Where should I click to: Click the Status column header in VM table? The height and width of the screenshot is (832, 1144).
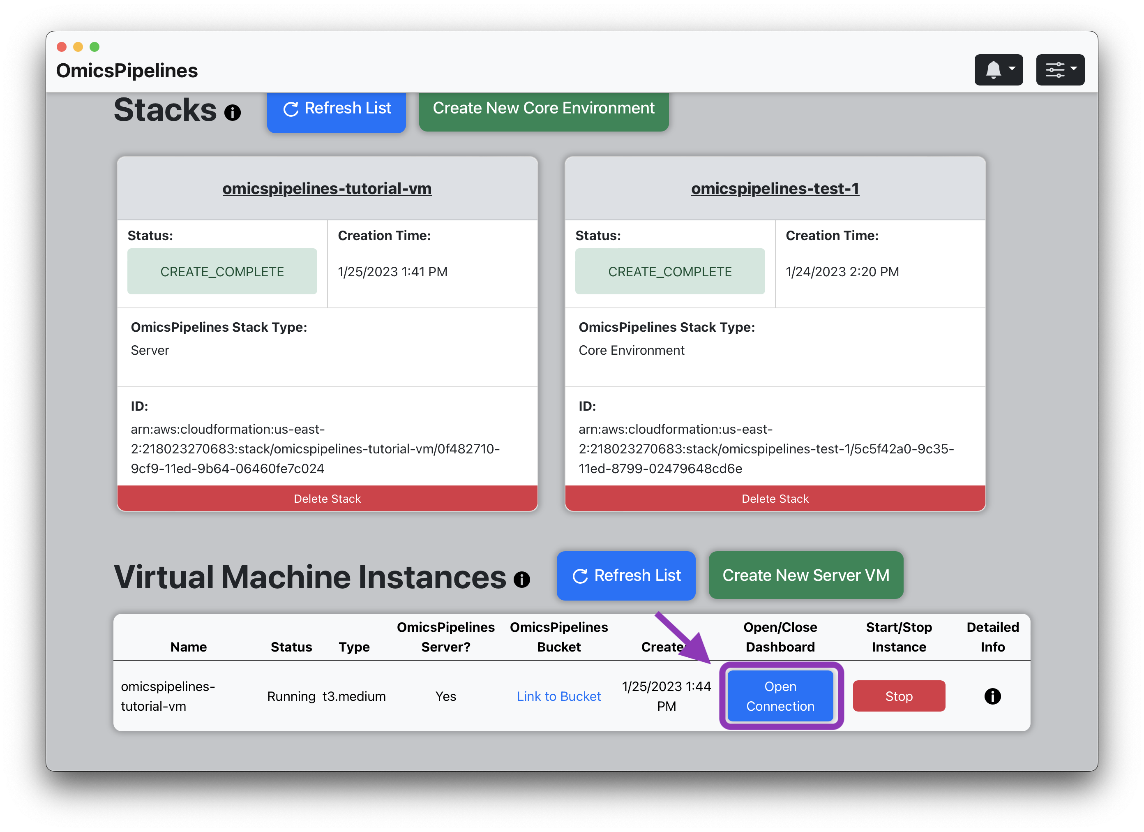click(291, 647)
